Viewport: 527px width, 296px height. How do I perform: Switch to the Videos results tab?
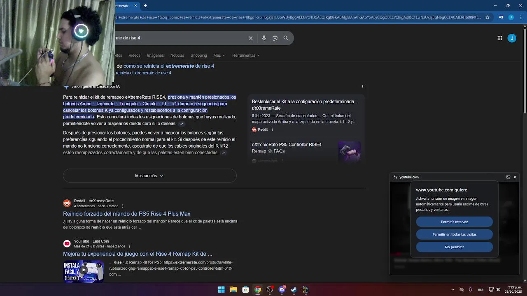pyautogui.click(x=134, y=55)
